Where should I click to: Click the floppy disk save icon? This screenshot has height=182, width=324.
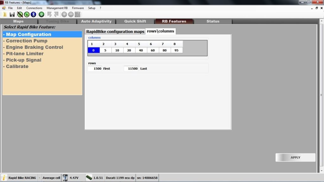(x=12, y=14)
